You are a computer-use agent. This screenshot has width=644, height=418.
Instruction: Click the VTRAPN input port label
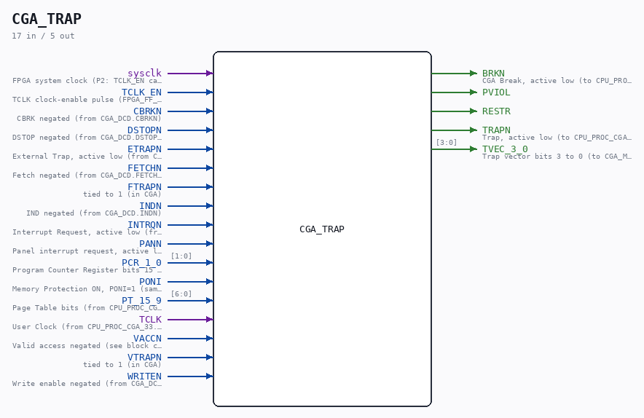[144, 357]
